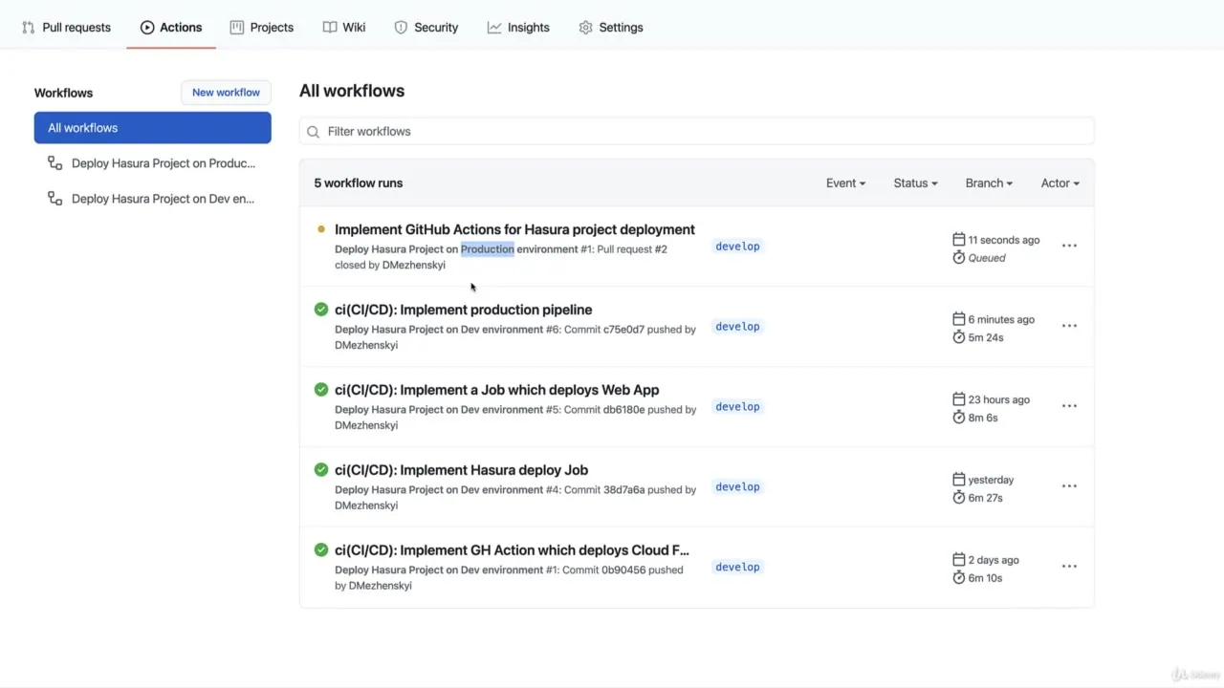Click stopwatch icon next to '5m 24s'

click(959, 337)
